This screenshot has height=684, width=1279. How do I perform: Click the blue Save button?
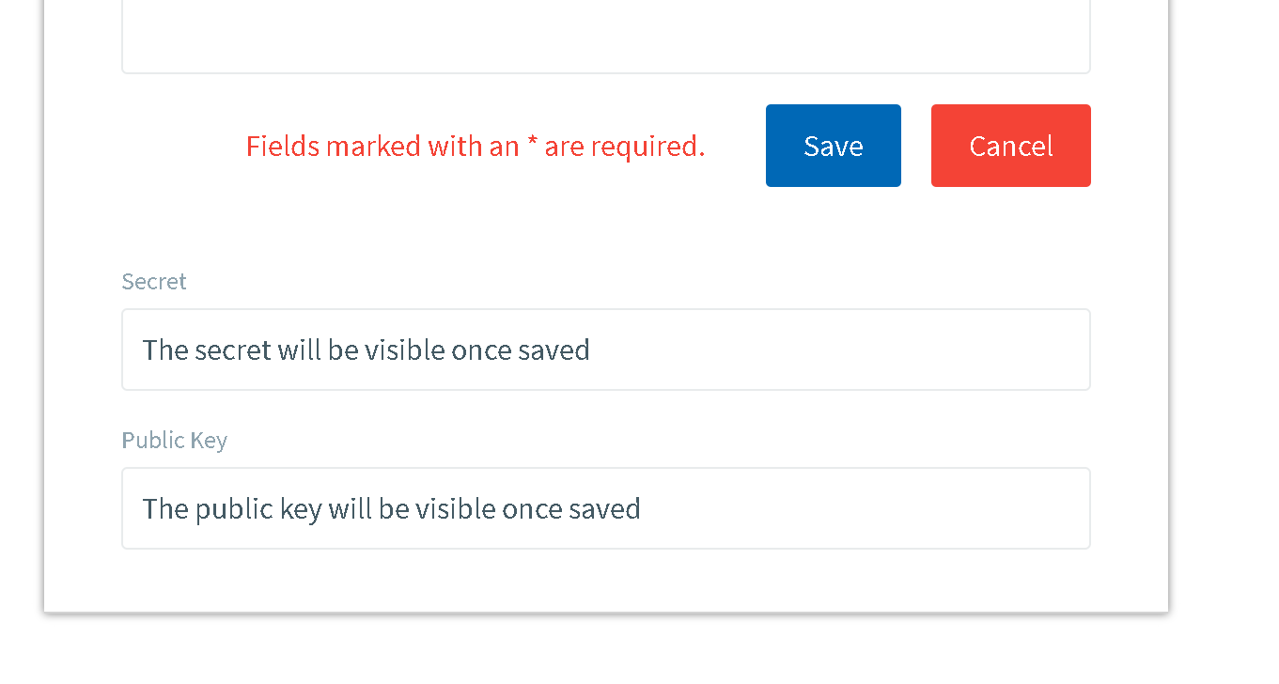pyautogui.click(x=833, y=146)
